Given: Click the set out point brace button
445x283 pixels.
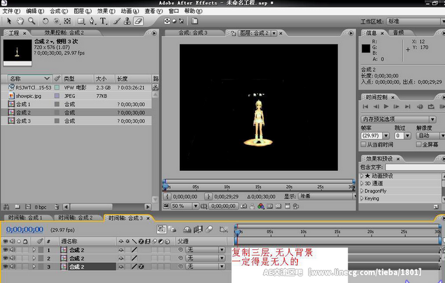Looking at the screenshot, I should [x=208, y=196].
